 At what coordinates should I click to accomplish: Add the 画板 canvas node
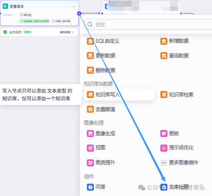point(170,133)
